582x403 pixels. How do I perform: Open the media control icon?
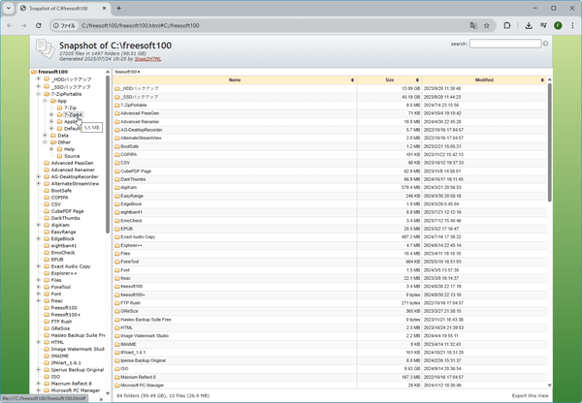[x=543, y=25]
